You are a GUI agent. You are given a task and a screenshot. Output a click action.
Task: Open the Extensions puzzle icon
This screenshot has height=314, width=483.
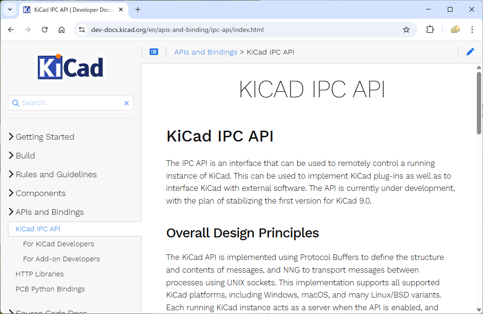click(x=430, y=30)
